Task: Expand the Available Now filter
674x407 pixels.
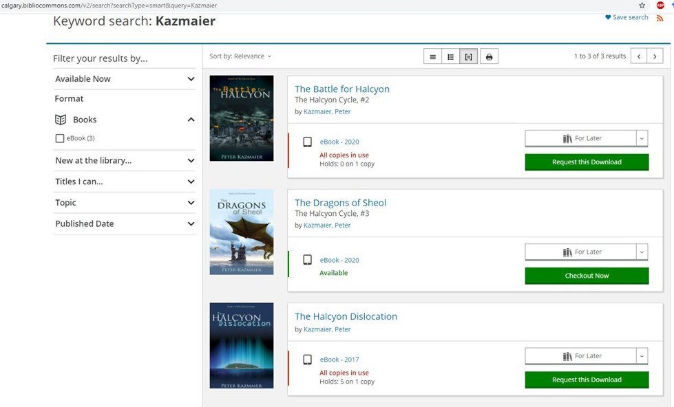Action: pos(191,79)
